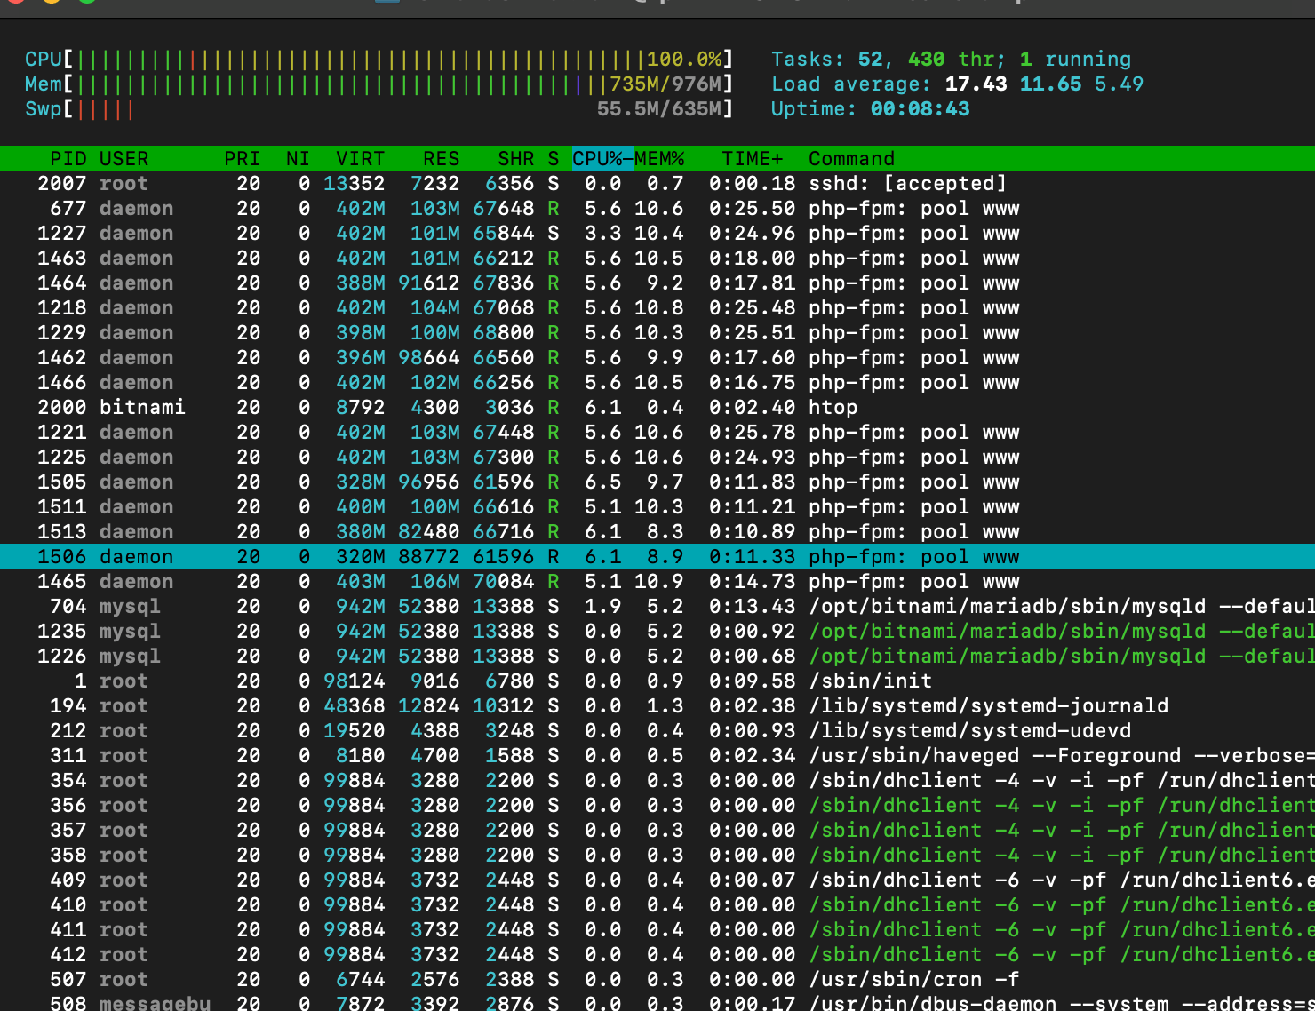Click the Command column header
The height and width of the screenshot is (1011, 1315).
851,158
